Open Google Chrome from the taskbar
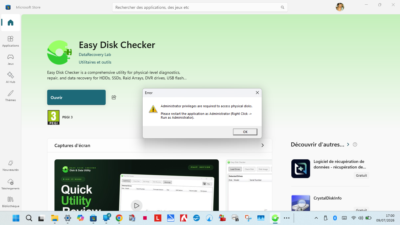This screenshot has height=225, width=400. (119, 218)
